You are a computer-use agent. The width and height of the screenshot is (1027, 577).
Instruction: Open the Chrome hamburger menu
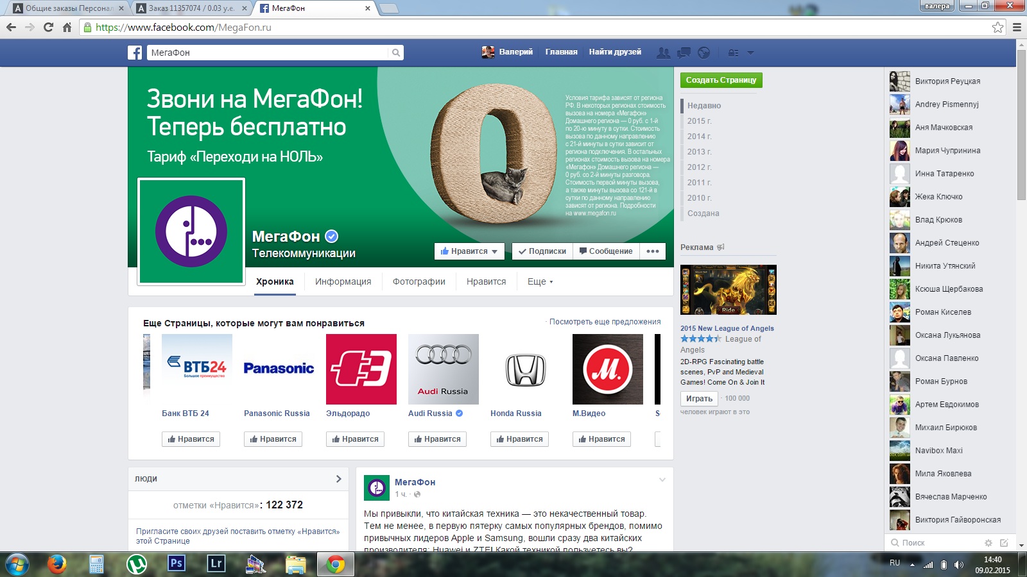click(1017, 27)
